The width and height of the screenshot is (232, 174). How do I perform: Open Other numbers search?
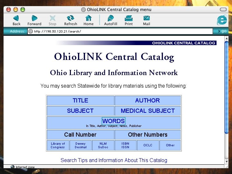(x=170, y=145)
